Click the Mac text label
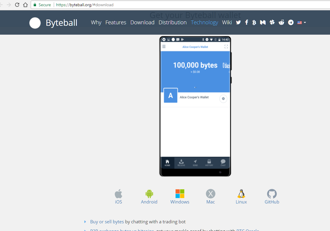Image resolution: width=330 pixels, height=231 pixels. (210, 202)
